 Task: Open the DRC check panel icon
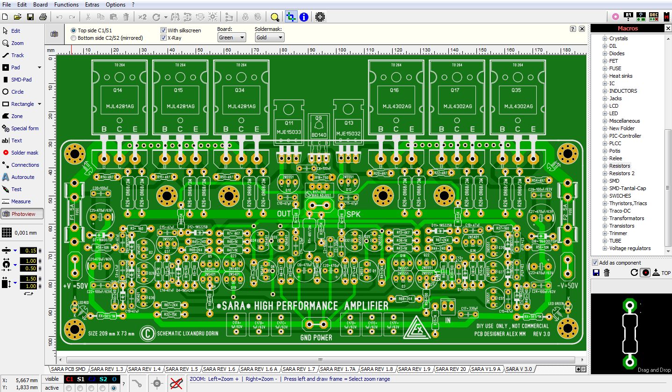[x=654, y=17]
